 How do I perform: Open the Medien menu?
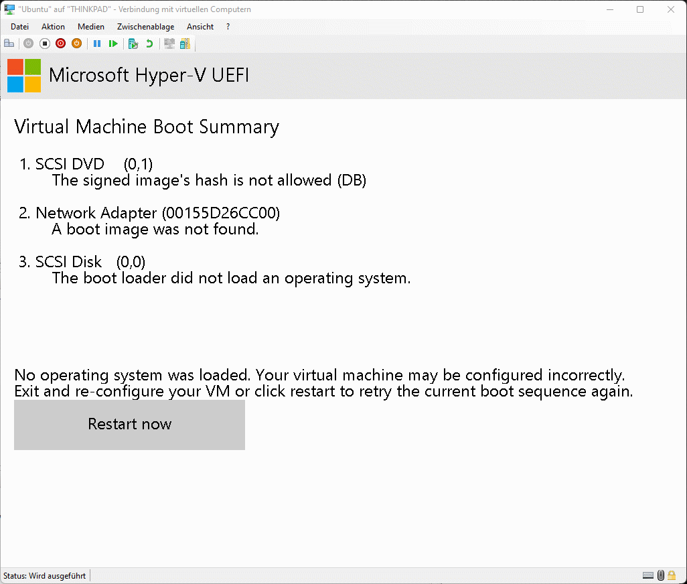point(90,27)
